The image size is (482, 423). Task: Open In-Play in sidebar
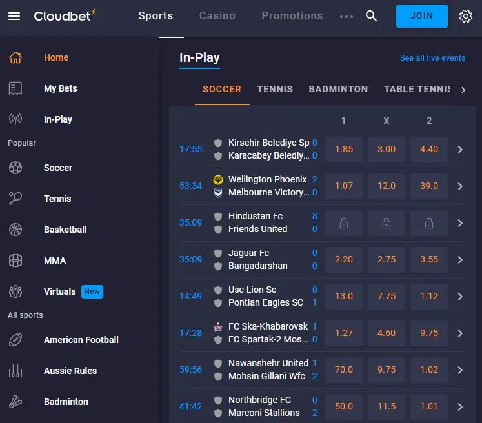58,119
